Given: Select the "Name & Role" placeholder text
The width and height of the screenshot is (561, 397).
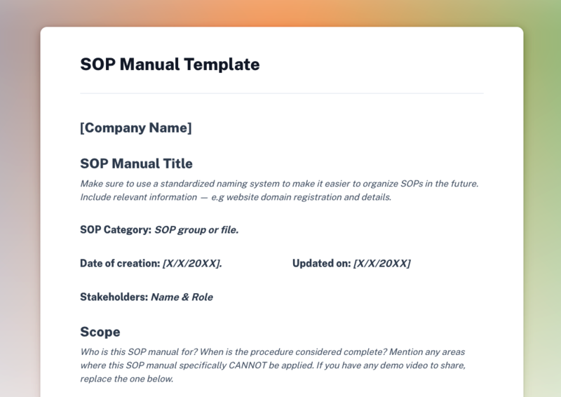Looking at the screenshot, I should click(x=182, y=297).
